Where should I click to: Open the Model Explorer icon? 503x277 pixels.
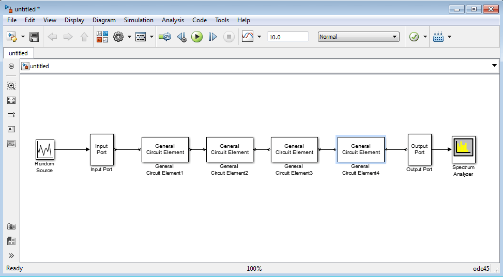click(x=141, y=37)
